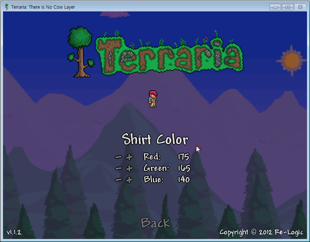The image size is (310, 242).
Task: Click the Red value 175
Action: [x=183, y=157]
